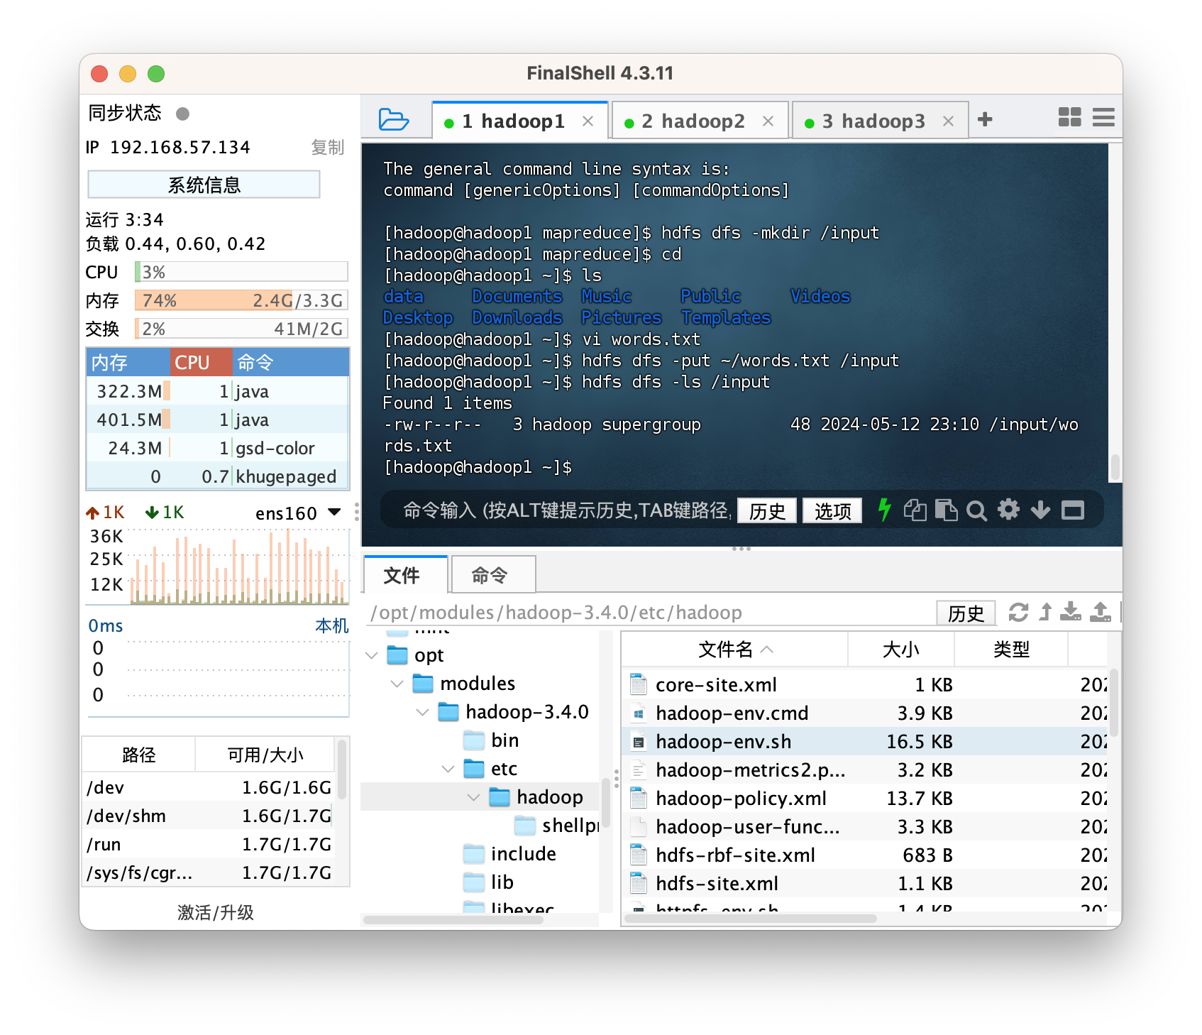The image size is (1202, 1035).
Task: Click the CPU usage bar
Action: [x=241, y=272]
